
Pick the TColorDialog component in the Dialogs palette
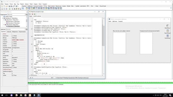pyautogui.click(x=34, y=8)
